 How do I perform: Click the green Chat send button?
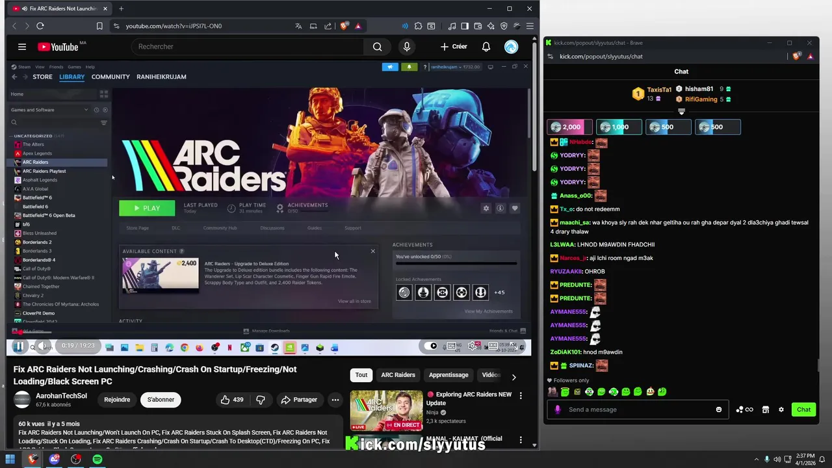[803, 409]
